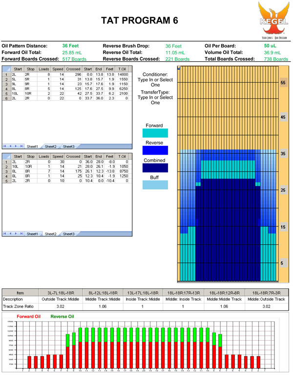Click next-sheet arrow in forward table
The image size is (293, 375).
(16, 146)
